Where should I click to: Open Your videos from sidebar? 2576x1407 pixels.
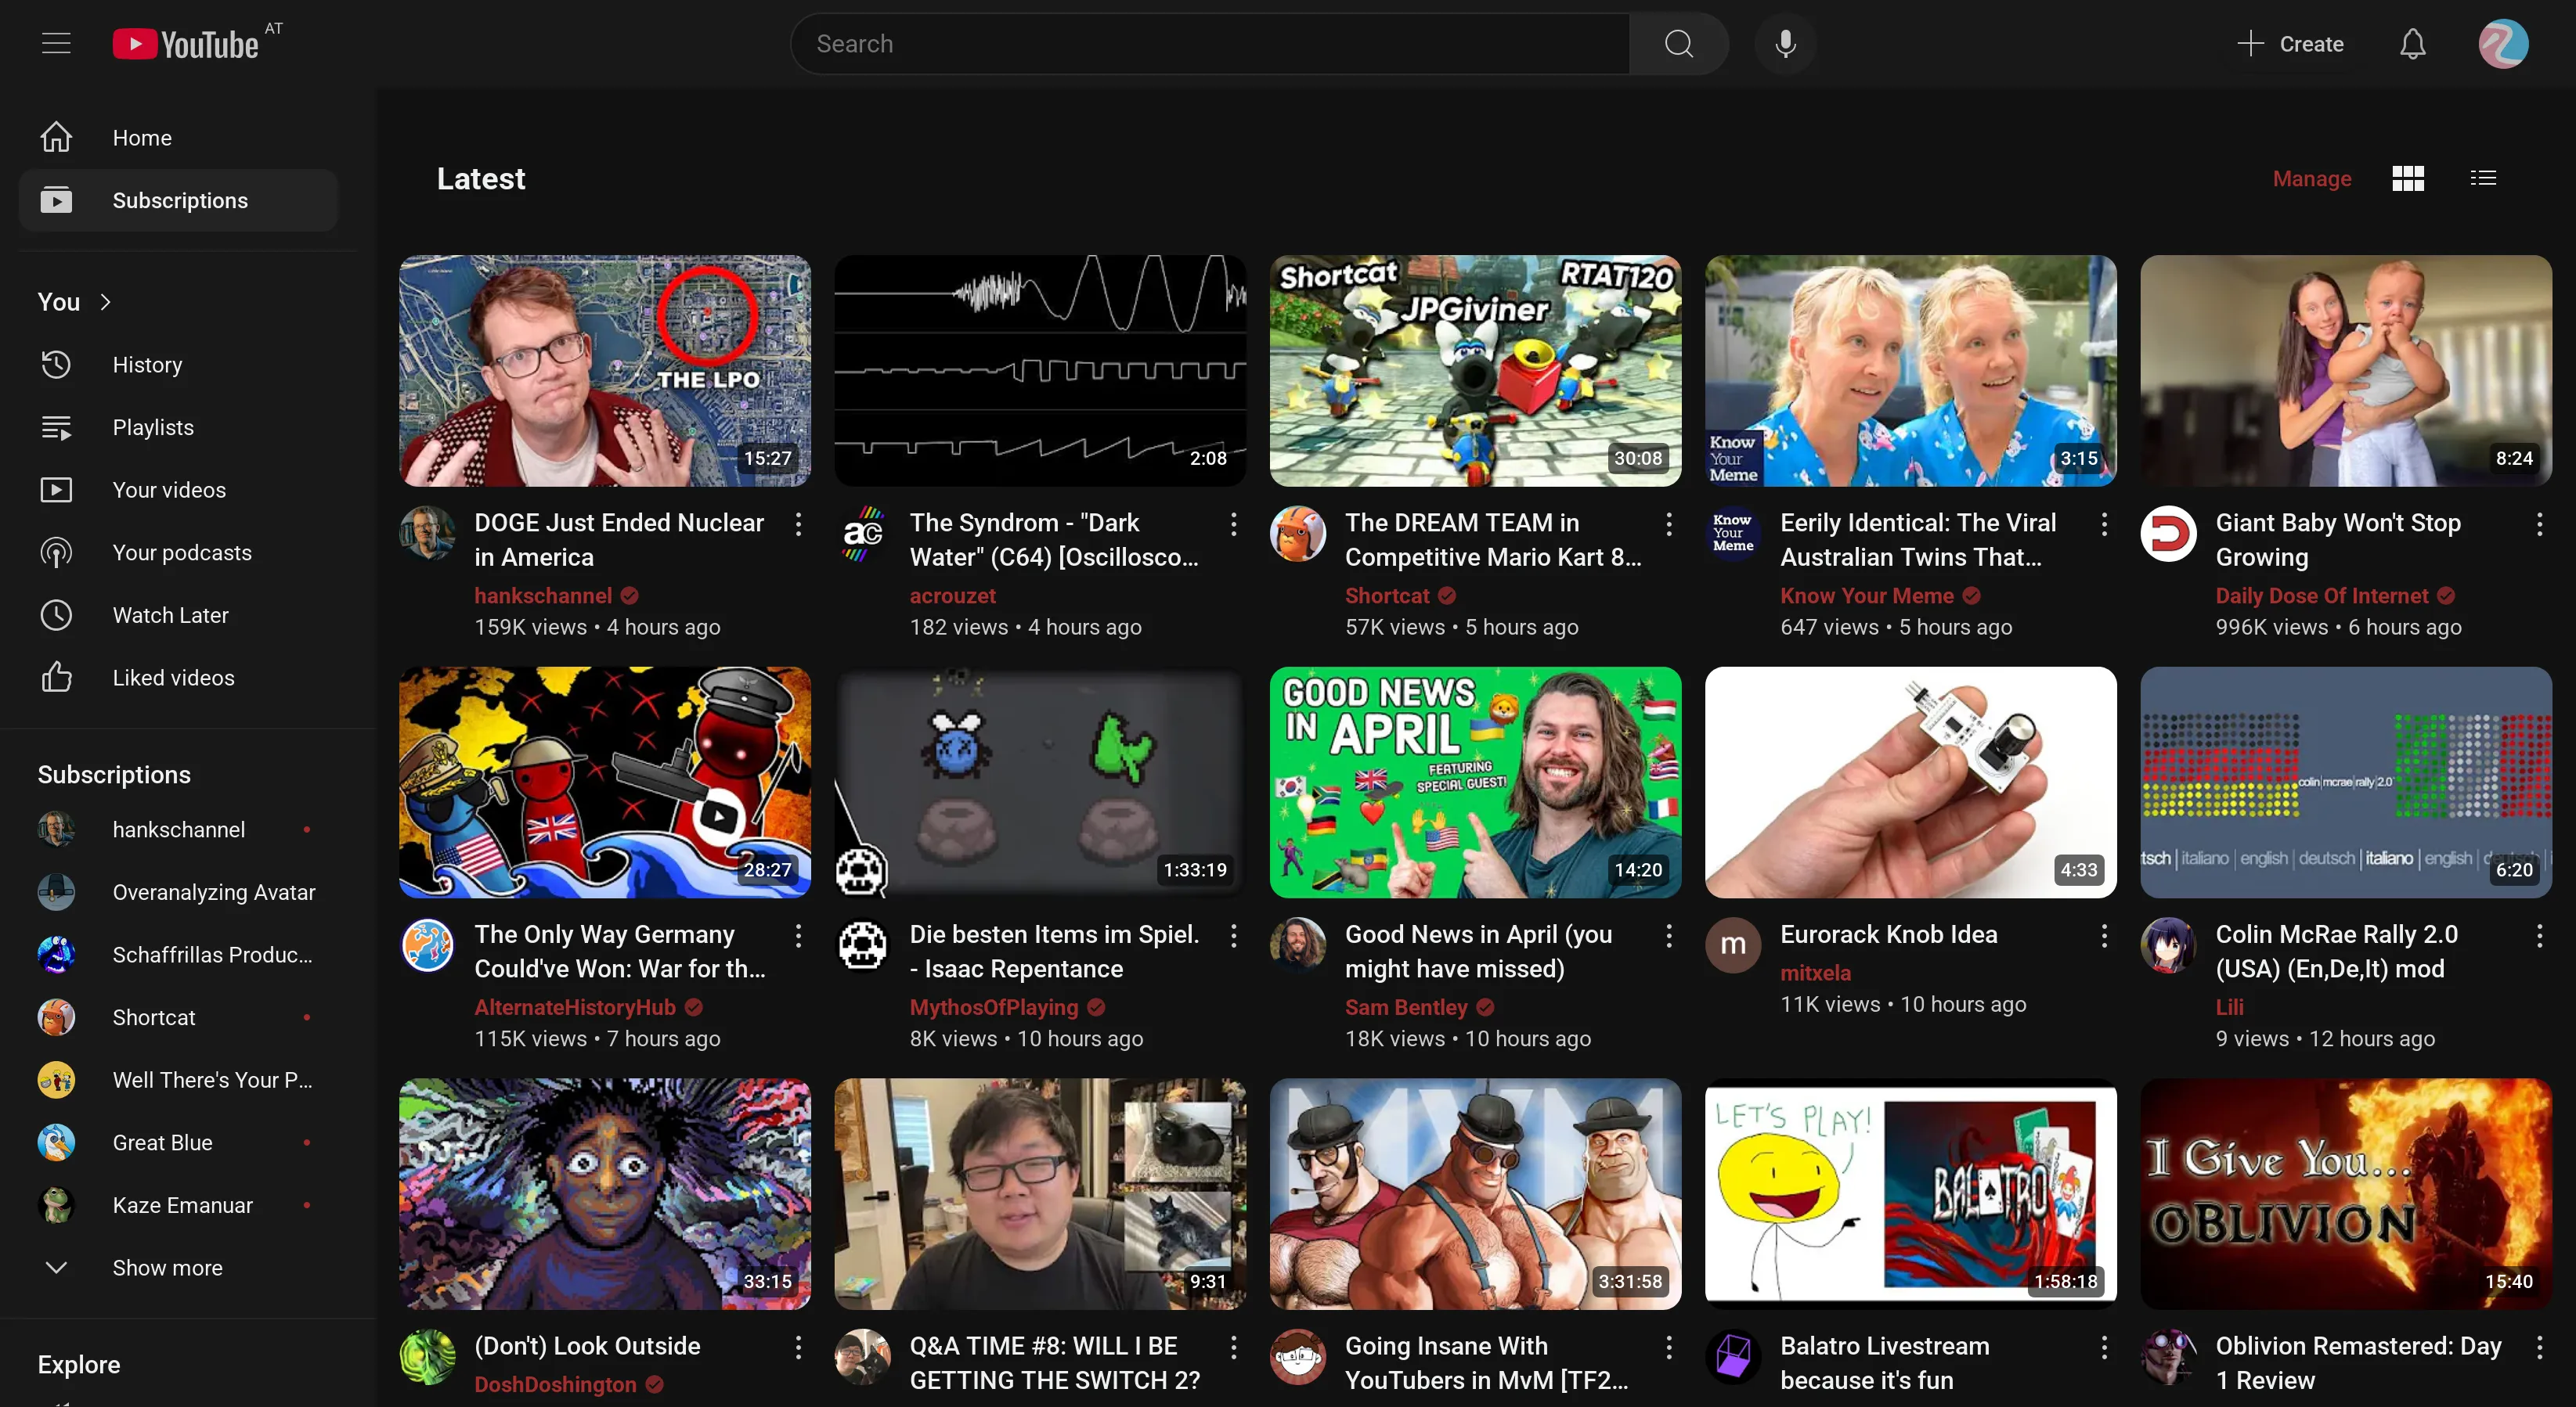[x=178, y=490]
